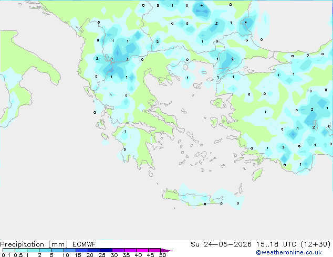This screenshot has width=333, height=257.
Task: Click the '10' legend scale label
Action: click(x=66, y=255)
